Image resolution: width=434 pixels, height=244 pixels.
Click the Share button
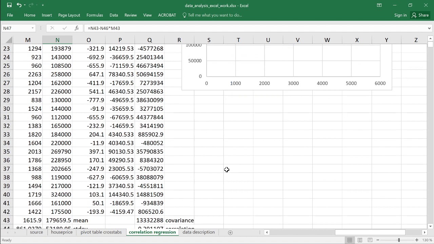click(420, 15)
